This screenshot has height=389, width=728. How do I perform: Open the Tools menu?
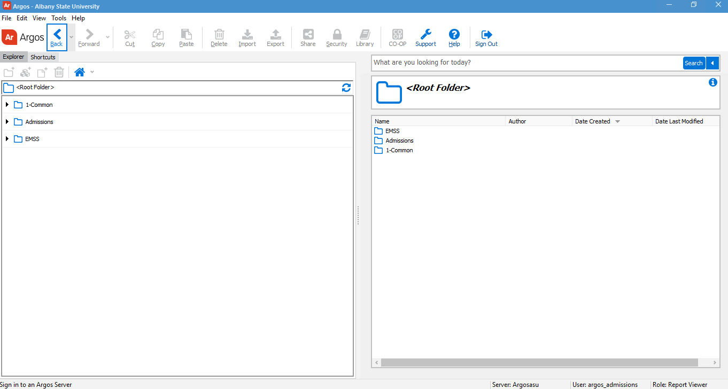point(59,18)
